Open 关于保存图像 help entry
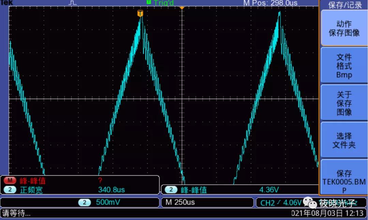 344,103
